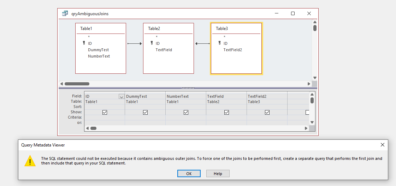Click Help in Query Metadata Viewer dialog
This screenshot has width=396, height=186.
coord(218,174)
